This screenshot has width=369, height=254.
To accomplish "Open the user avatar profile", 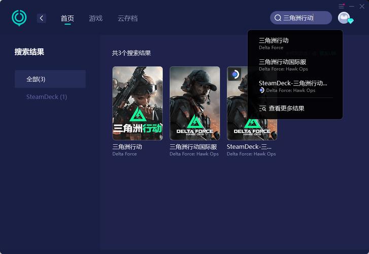I will [344, 18].
